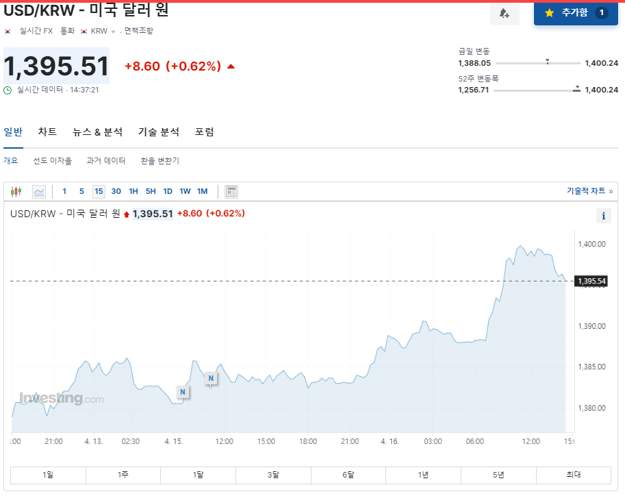Click the first N news marker
The image size is (625, 496).
[x=183, y=392]
